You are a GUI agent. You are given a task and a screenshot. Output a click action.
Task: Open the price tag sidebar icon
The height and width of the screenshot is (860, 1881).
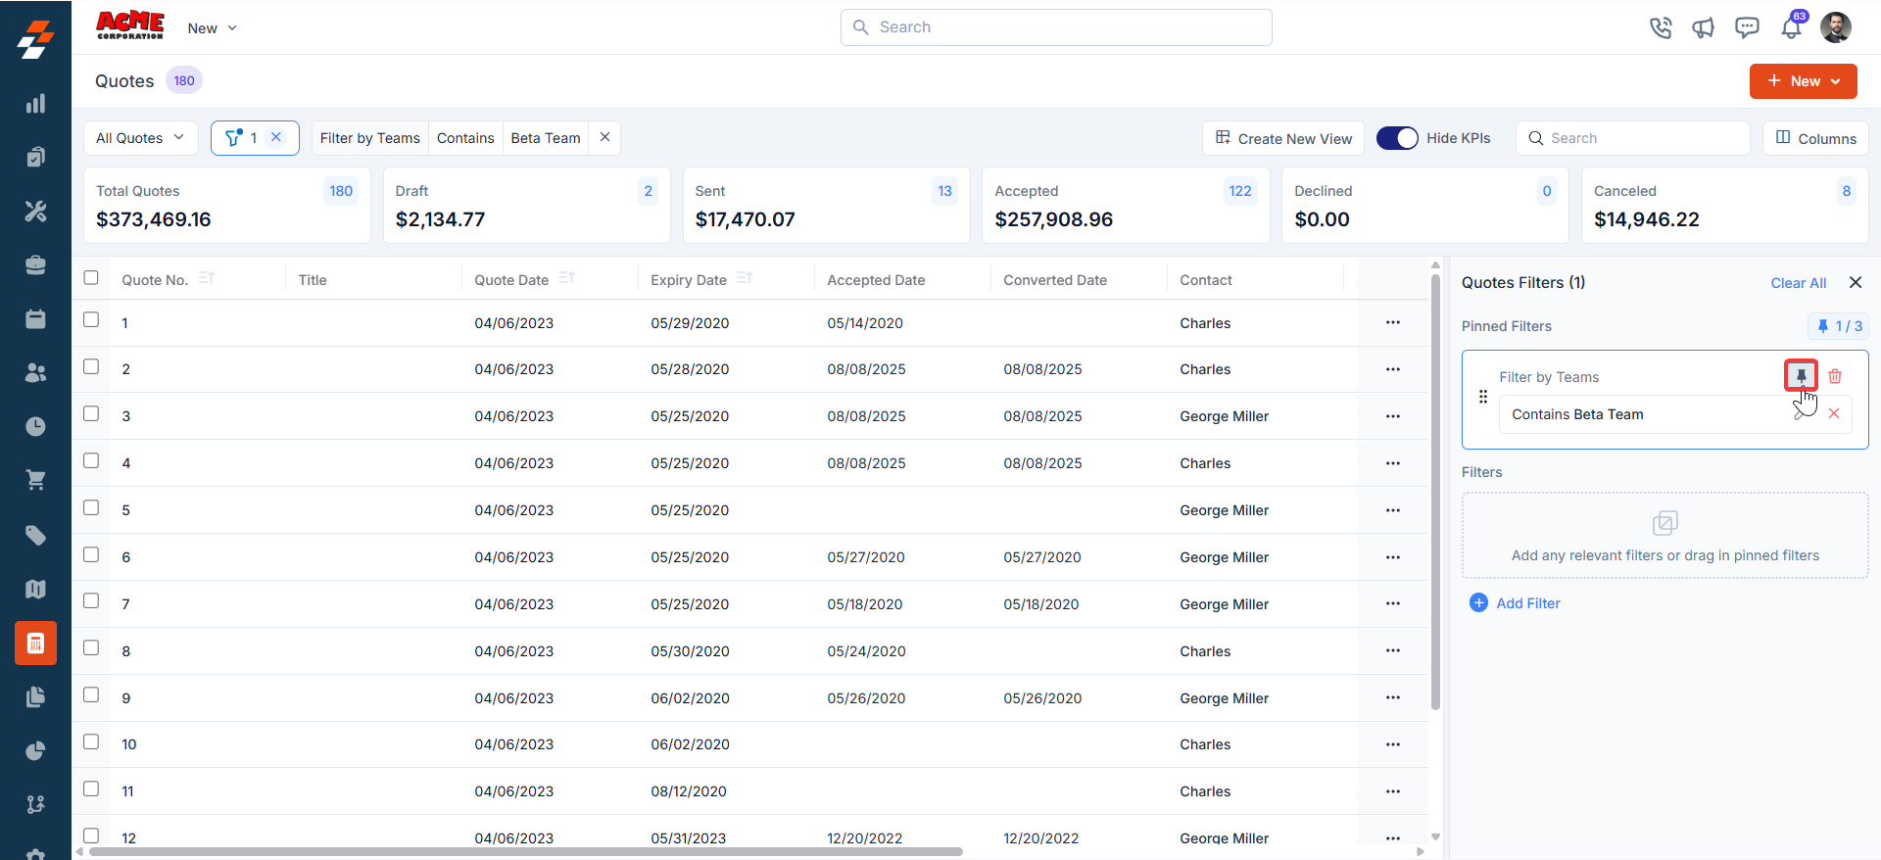pyautogui.click(x=35, y=535)
